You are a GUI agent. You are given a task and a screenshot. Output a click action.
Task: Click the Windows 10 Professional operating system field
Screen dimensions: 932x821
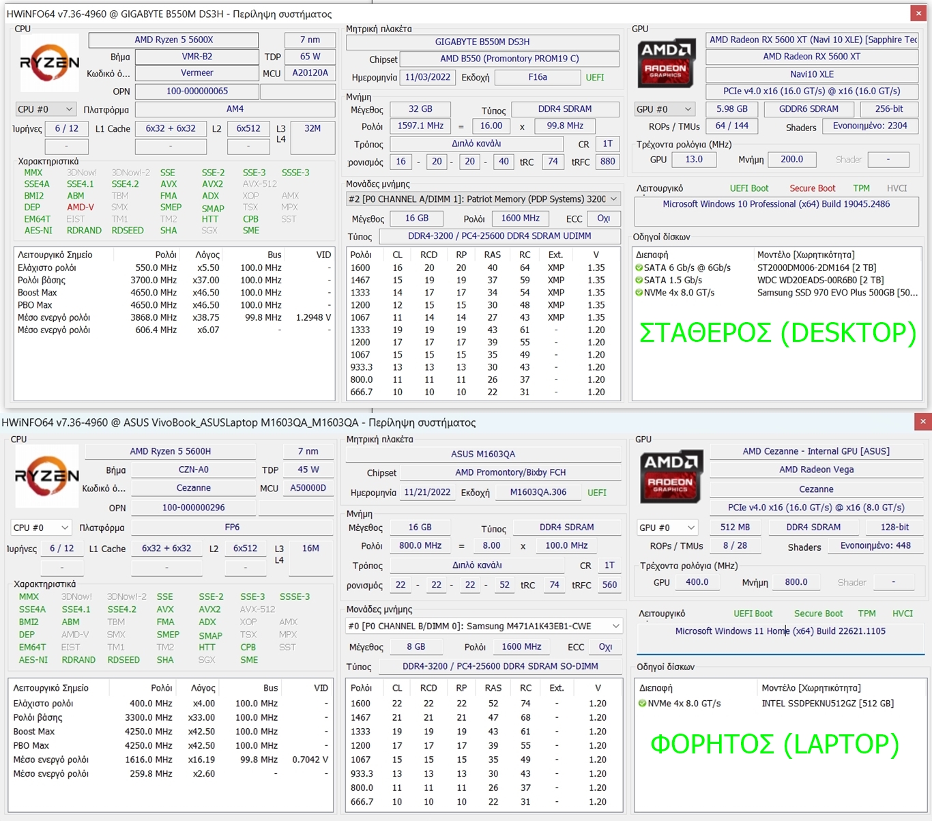click(776, 204)
